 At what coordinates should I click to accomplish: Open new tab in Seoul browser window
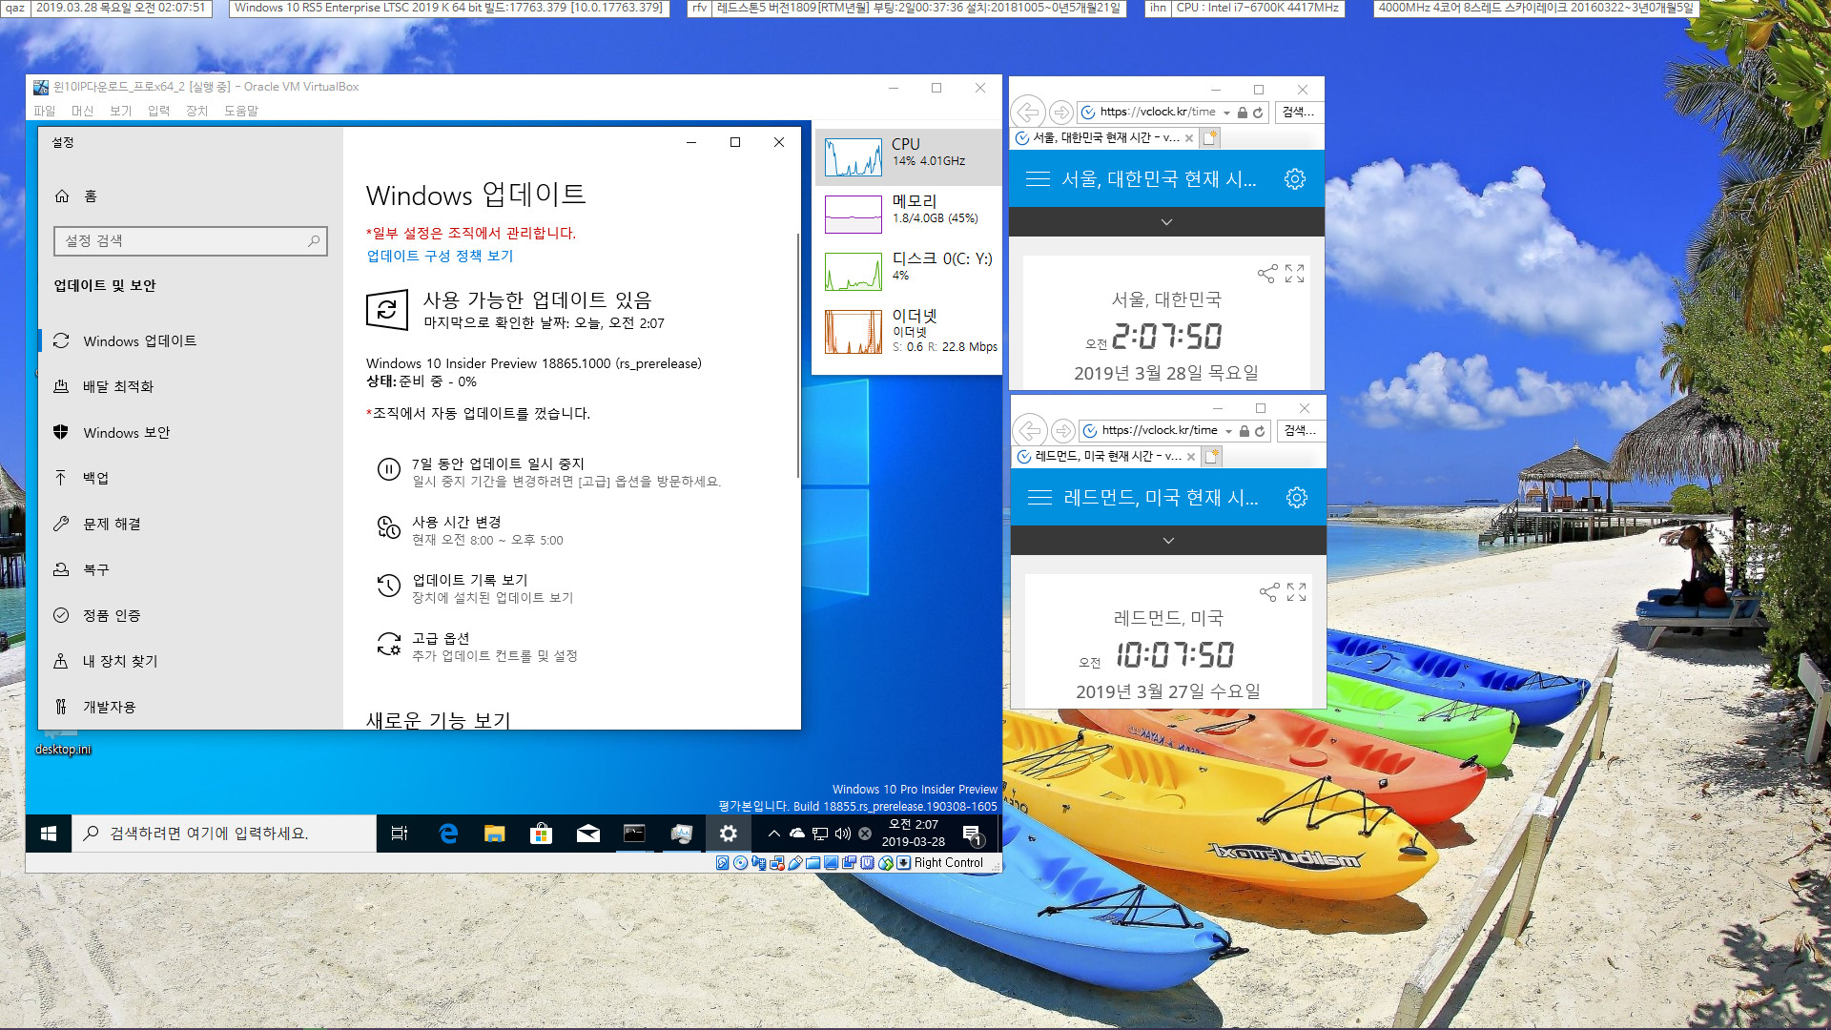(1210, 138)
